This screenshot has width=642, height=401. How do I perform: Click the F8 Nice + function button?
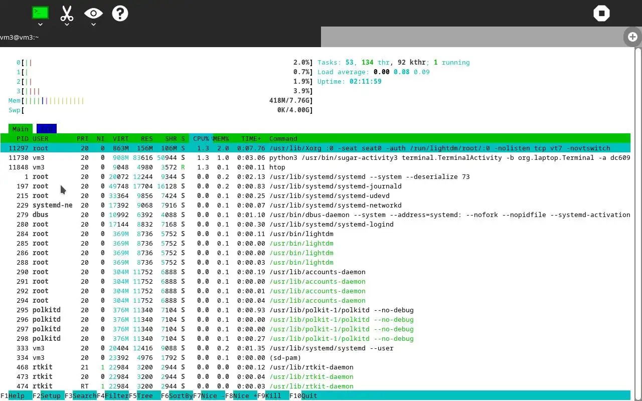[241, 395]
